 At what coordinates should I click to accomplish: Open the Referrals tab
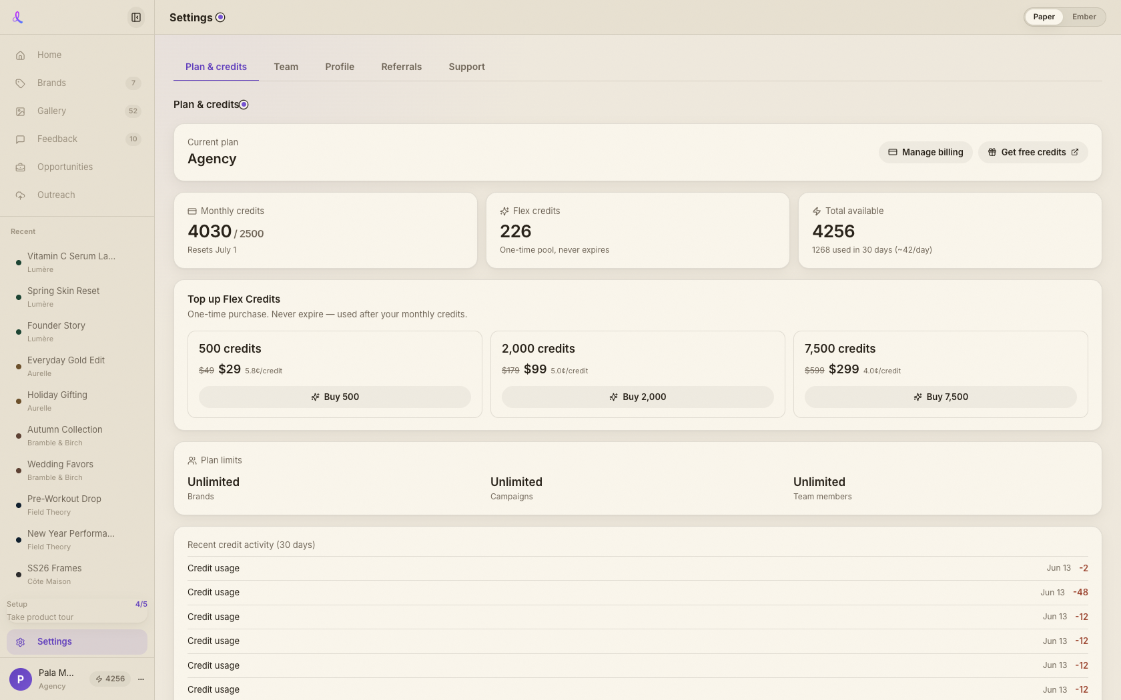point(402,67)
